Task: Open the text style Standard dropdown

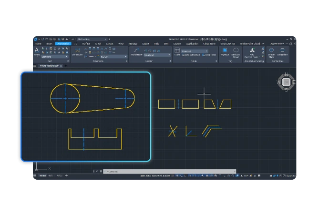Action: [54, 57]
